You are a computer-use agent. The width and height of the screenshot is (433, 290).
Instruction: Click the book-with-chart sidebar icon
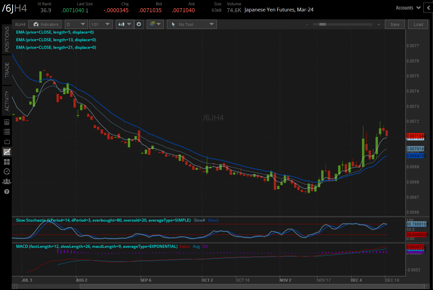click(x=7, y=122)
